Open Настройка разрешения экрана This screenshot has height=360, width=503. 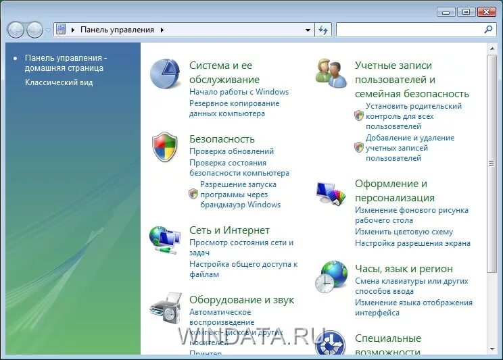pyautogui.click(x=412, y=243)
